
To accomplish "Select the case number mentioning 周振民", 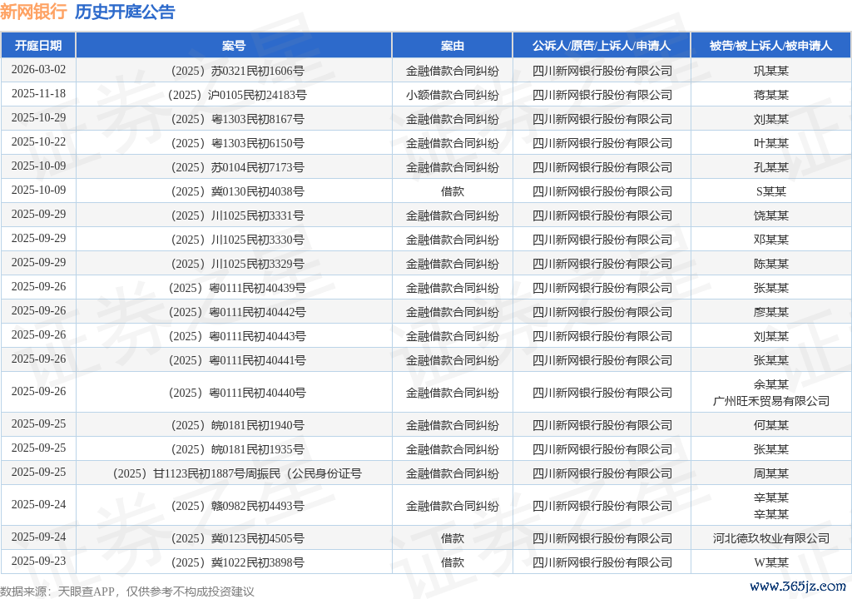I will click(x=237, y=473).
